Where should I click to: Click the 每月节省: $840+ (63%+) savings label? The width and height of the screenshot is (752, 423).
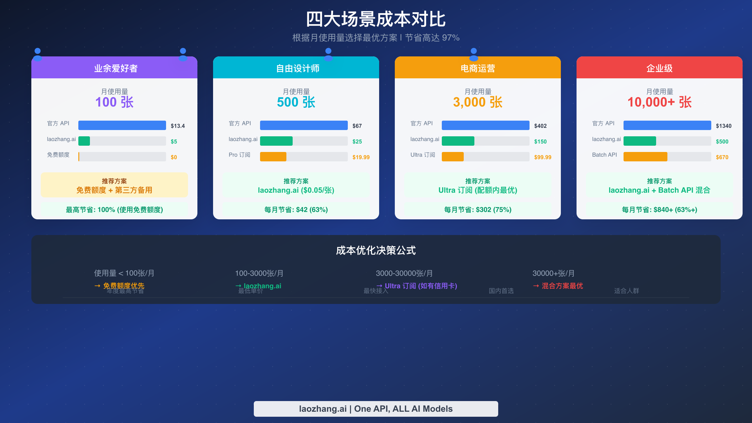point(659,210)
